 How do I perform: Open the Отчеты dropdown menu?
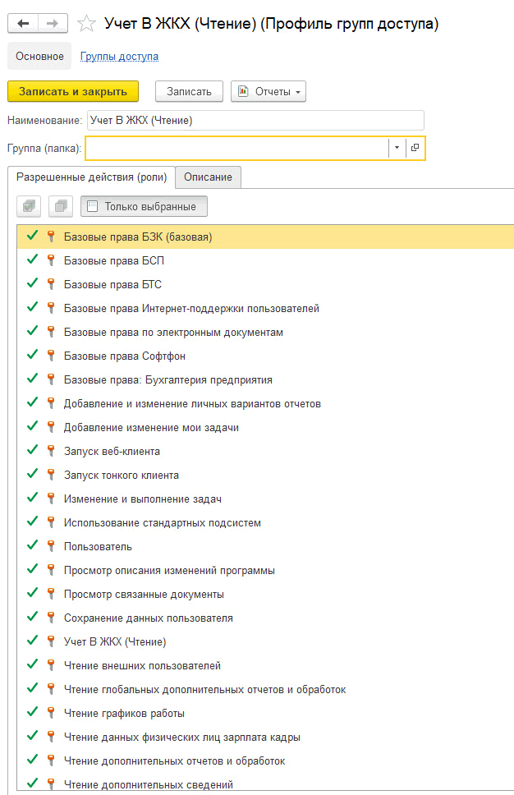click(x=268, y=91)
